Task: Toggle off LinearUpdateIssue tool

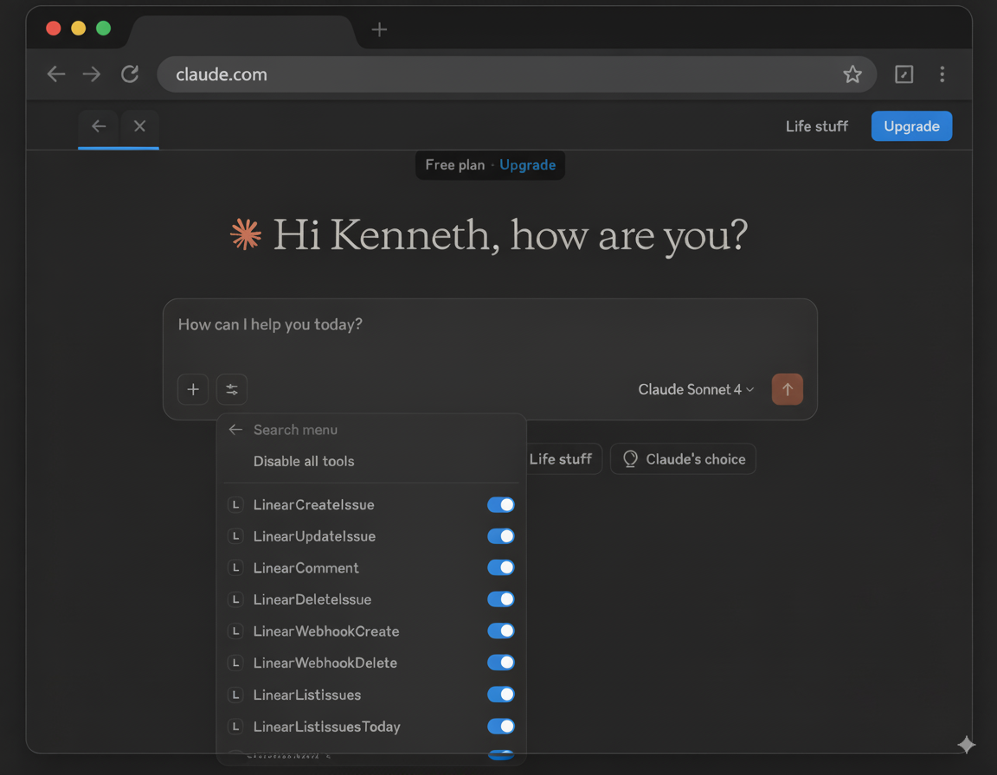Action: click(x=500, y=536)
